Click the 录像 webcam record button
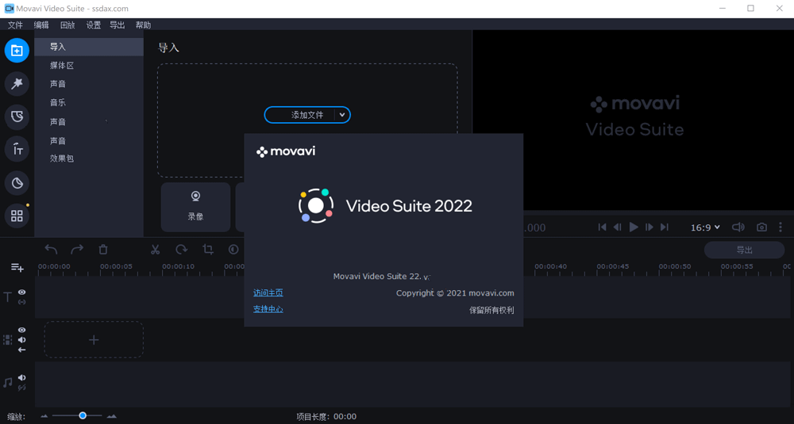The width and height of the screenshot is (794, 424). point(195,207)
